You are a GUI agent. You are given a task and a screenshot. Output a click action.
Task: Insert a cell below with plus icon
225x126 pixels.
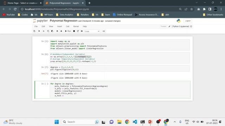[39, 31]
